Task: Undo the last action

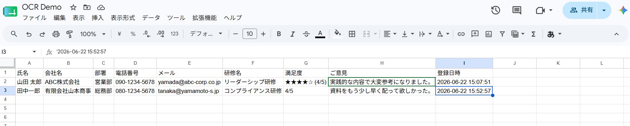Action: [29, 34]
